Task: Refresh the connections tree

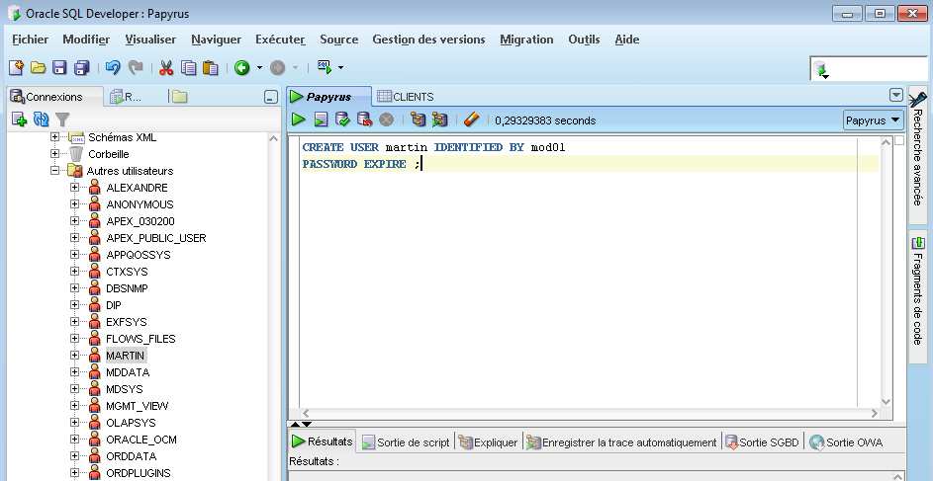Action: tap(41, 119)
